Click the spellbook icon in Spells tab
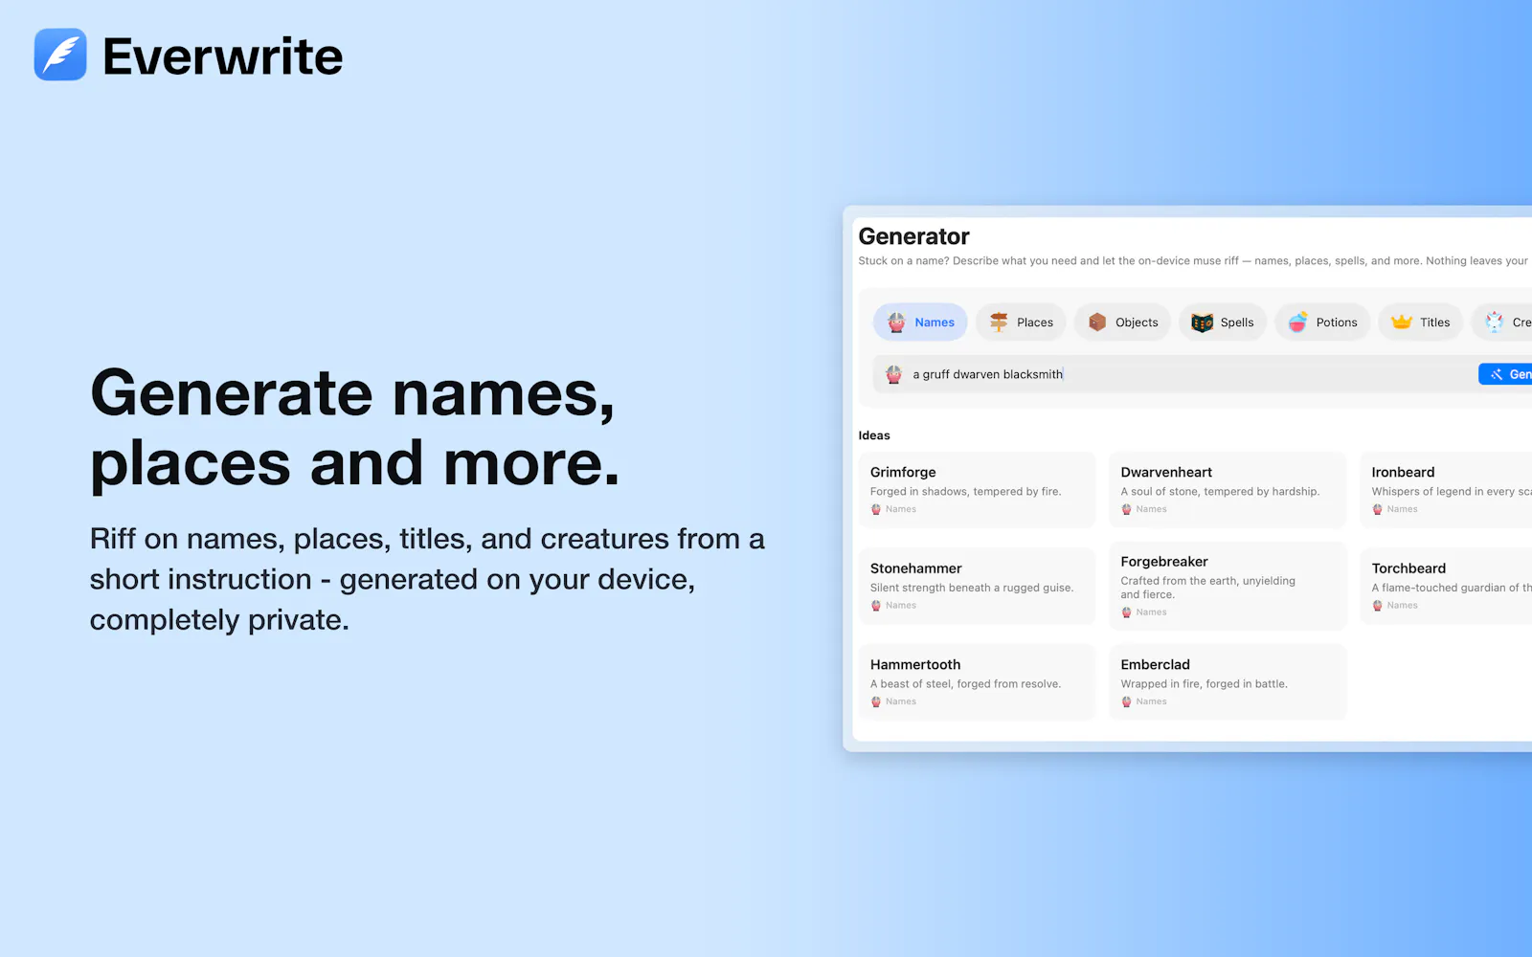Image resolution: width=1532 pixels, height=957 pixels. 1202,323
